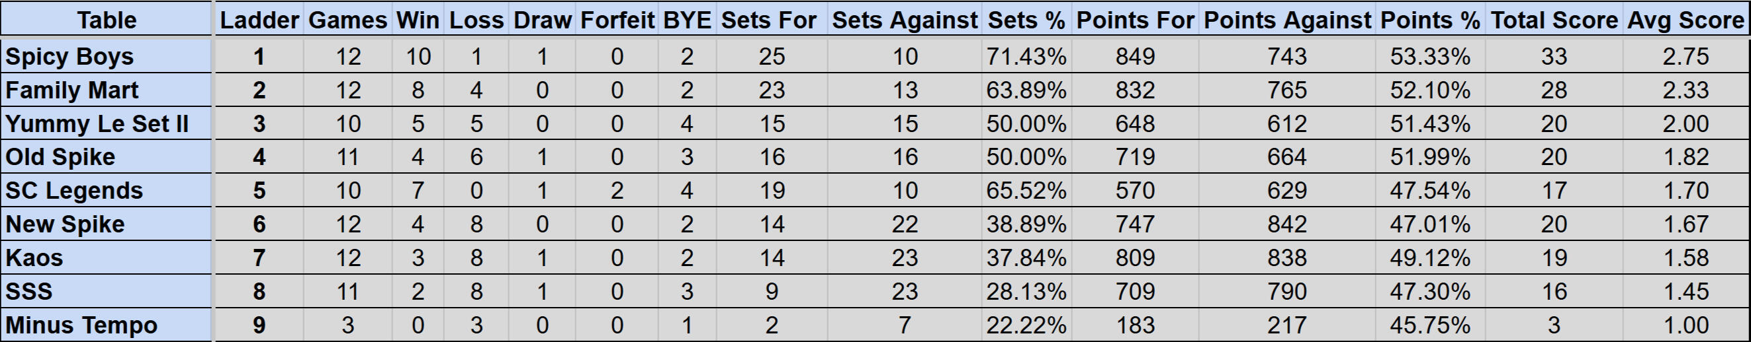Viewport: 1751px width, 342px height.
Task: Click SC Legends' Forfeit value of 2
Action: click(x=617, y=191)
